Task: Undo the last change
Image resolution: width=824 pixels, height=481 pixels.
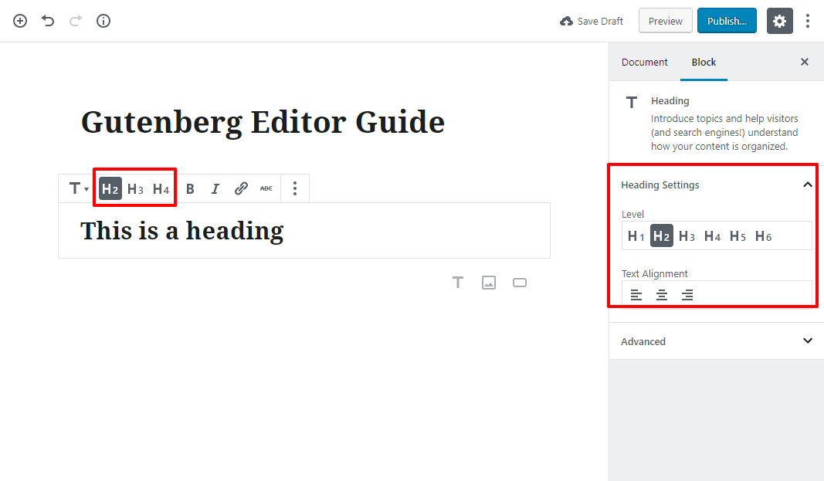Action: (x=48, y=21)
